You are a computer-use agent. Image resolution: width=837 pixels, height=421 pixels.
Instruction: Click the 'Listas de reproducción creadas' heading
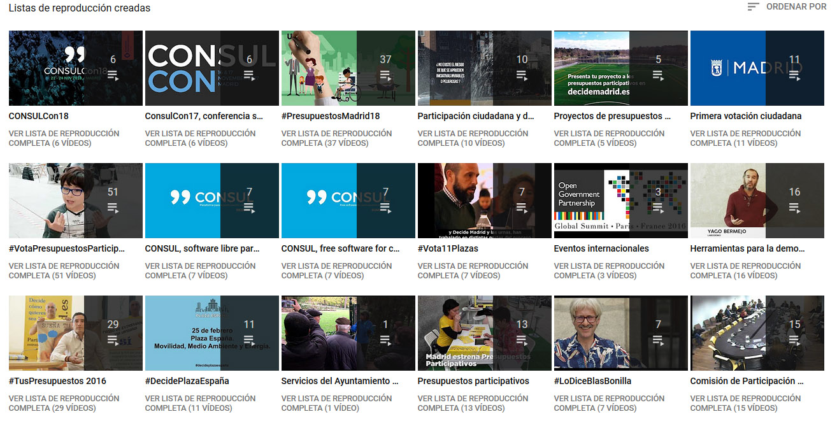tap(80, 8)
